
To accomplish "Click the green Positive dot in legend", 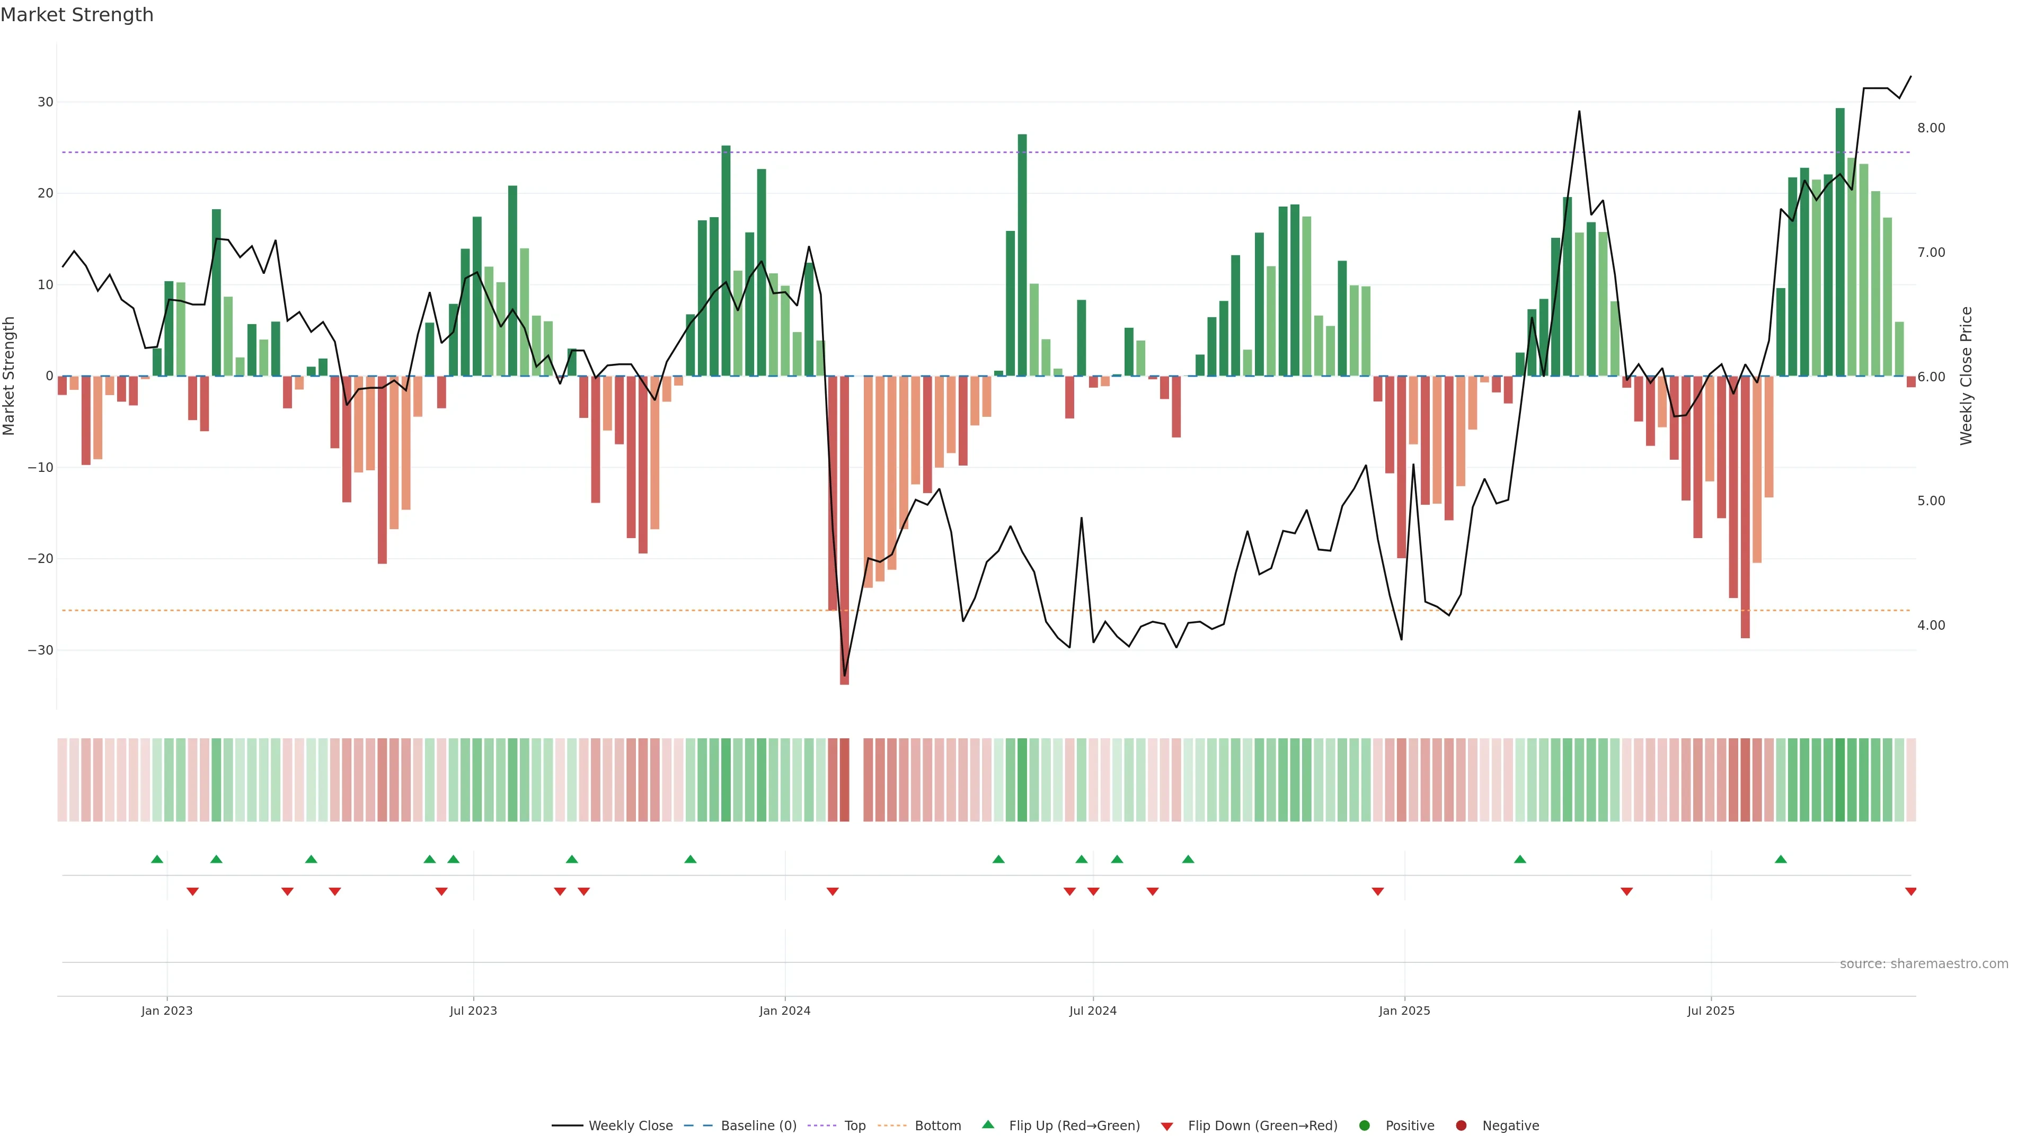I will (1364, 1126).
